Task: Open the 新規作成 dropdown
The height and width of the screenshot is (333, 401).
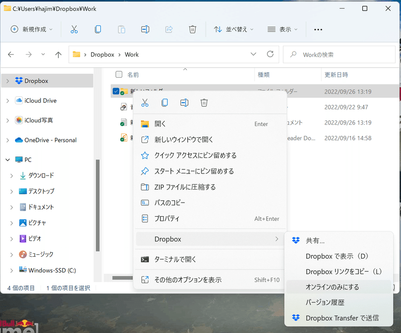Action: tap(32, 30)
